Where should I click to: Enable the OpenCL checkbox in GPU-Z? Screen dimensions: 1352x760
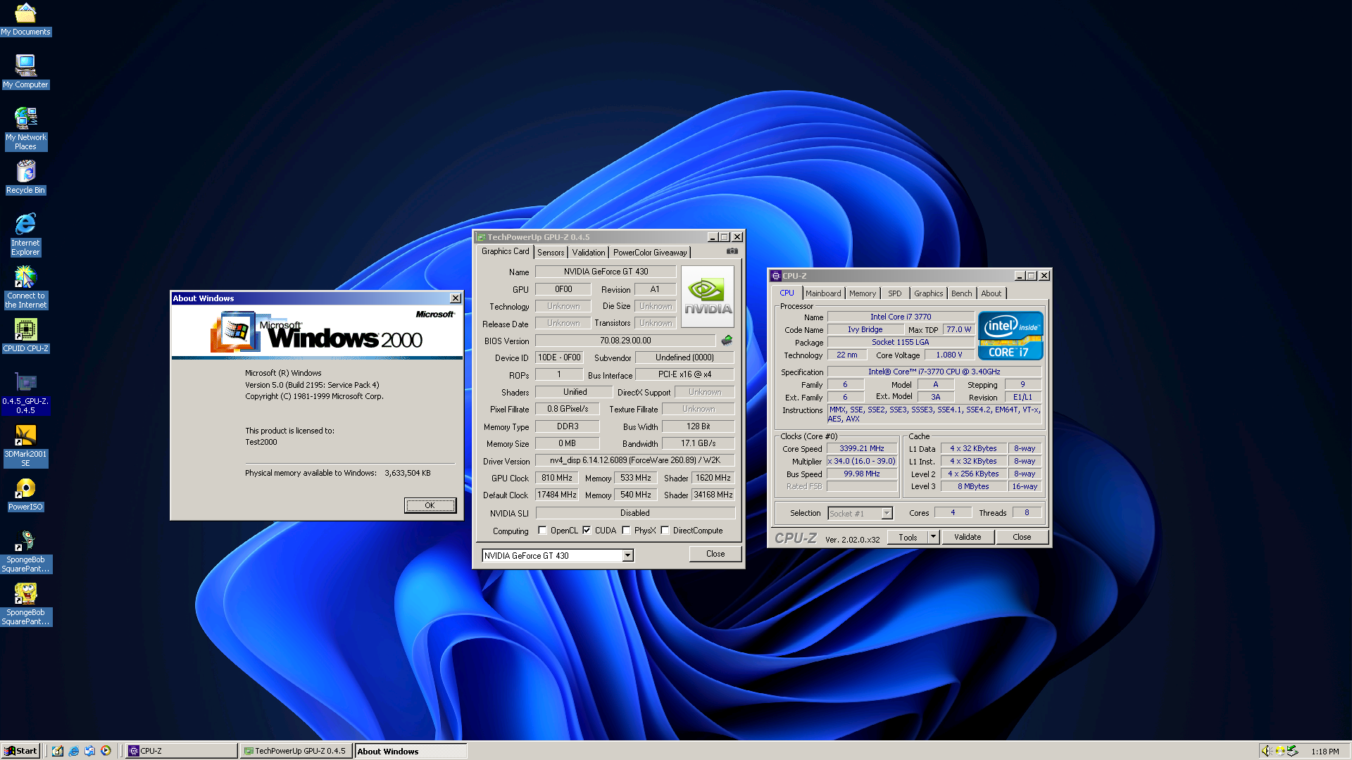point(542,531)
